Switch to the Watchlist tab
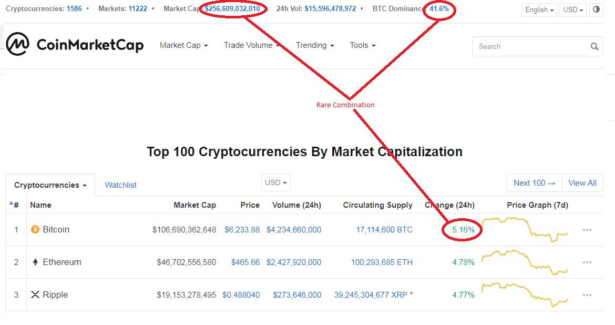 [x=120, y=185]
